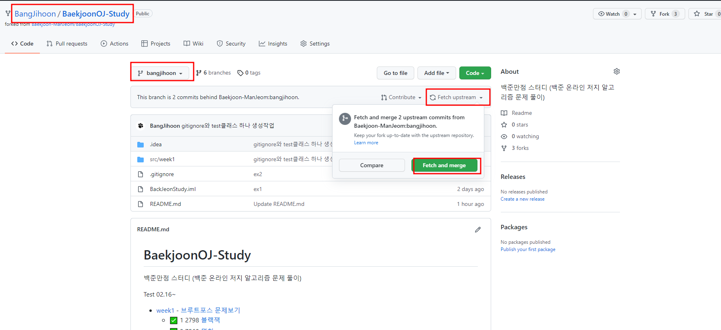Click the 2 days ago timestamp for BackJeonStudy.iml
The width and height of the screenshot is (721, 330).
tap(470, 189)
